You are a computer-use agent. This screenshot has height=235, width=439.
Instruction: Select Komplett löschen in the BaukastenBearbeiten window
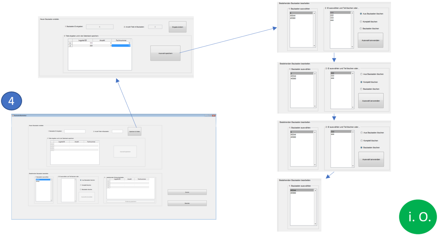[81, 185]
